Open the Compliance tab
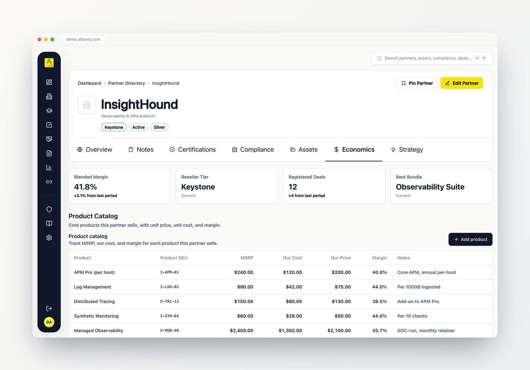Screen dimensions: 530x370 click(x=253, y=150)
